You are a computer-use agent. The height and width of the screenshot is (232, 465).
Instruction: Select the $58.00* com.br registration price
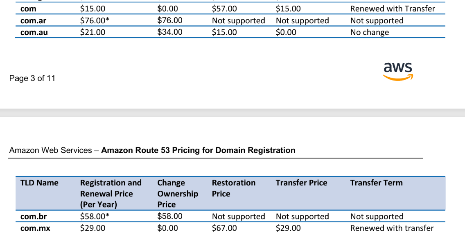[95, 216]
